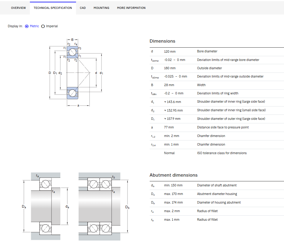Select the Technical Specification tab

click(53, 8)
